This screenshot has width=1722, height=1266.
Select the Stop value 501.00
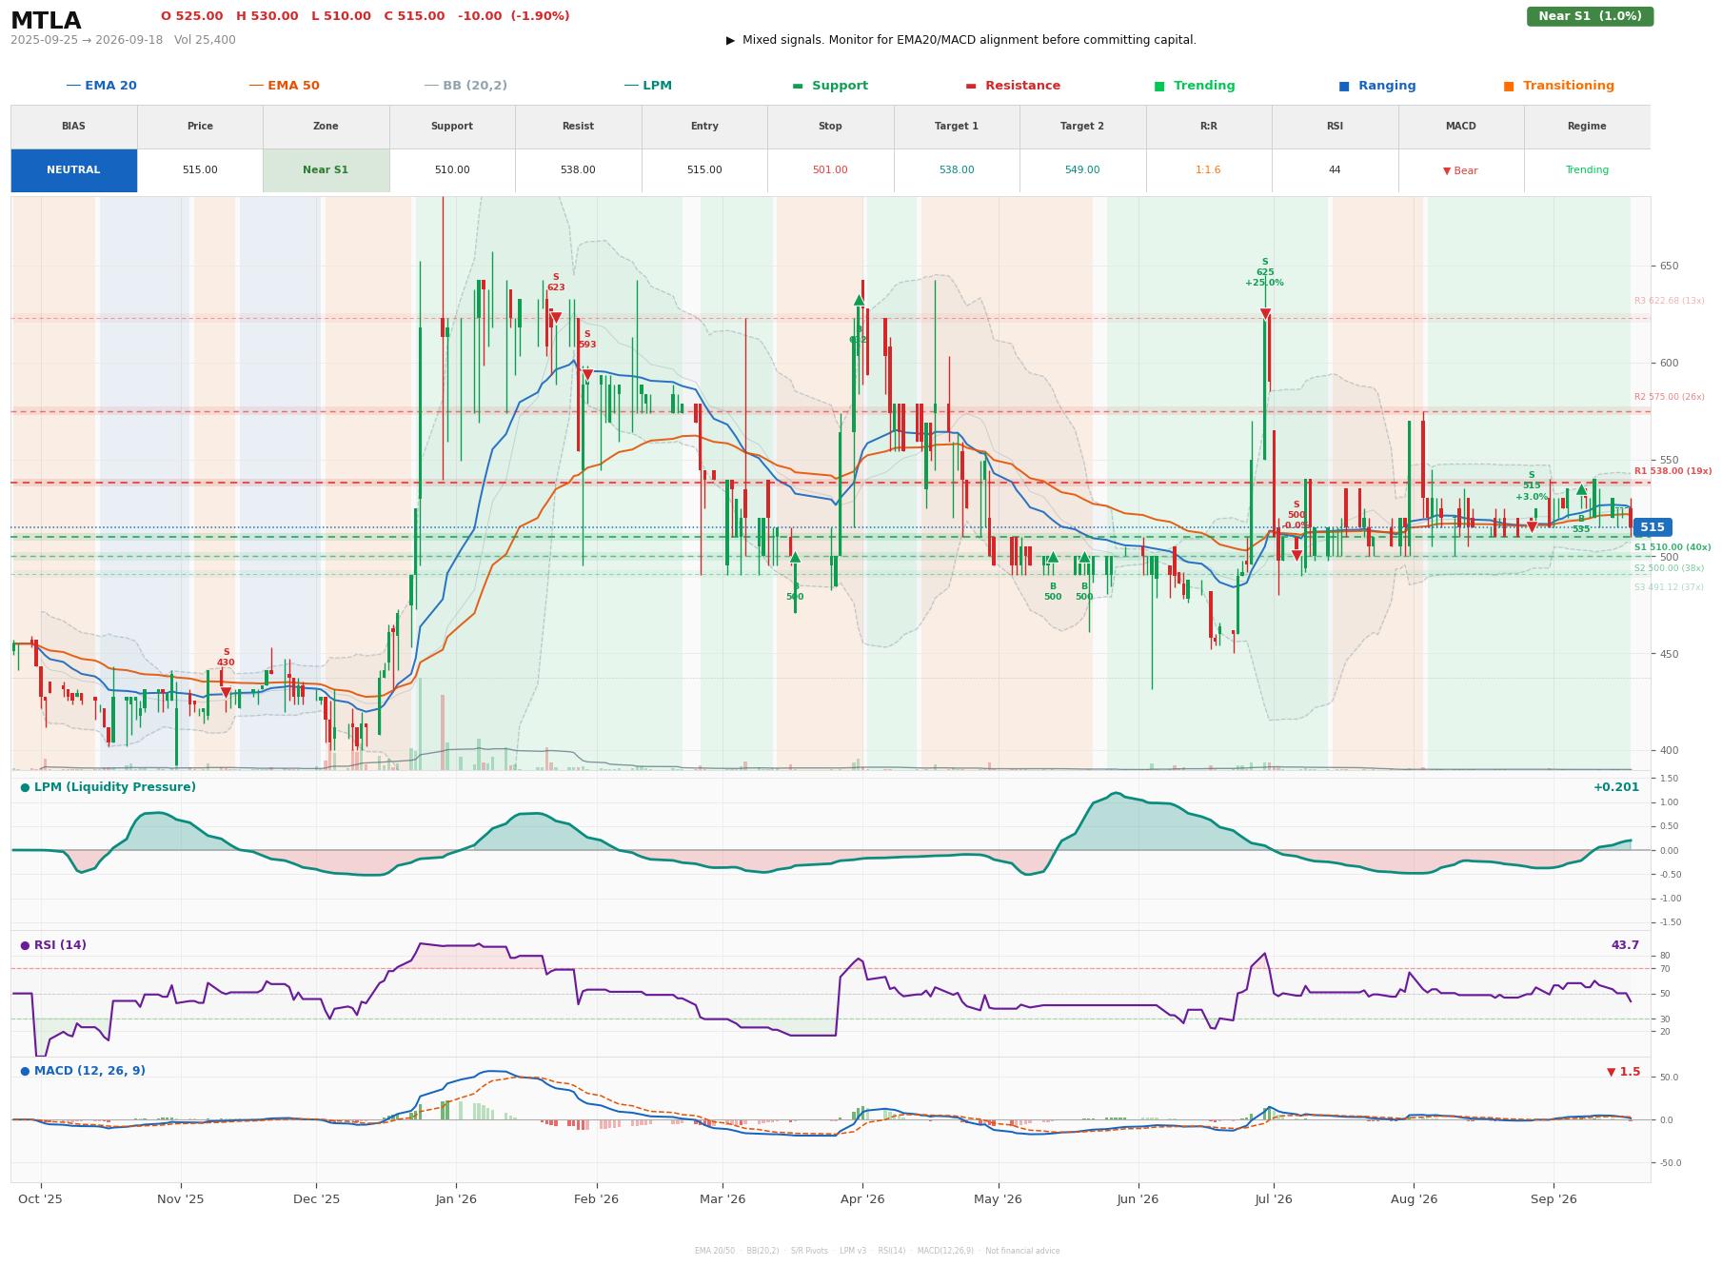pyautogui.click(x=830, y=170)
